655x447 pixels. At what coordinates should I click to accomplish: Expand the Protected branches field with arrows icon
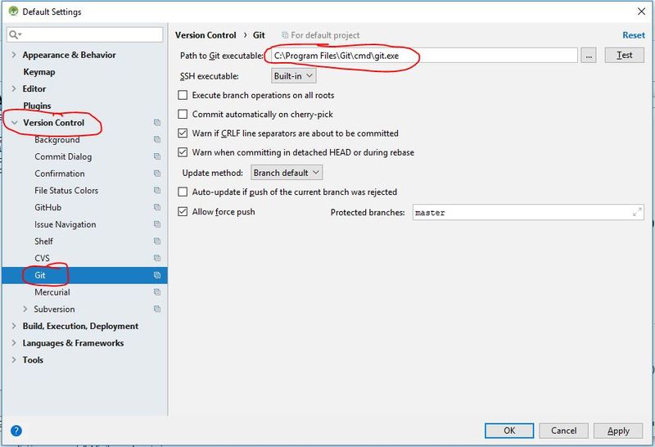637,212
